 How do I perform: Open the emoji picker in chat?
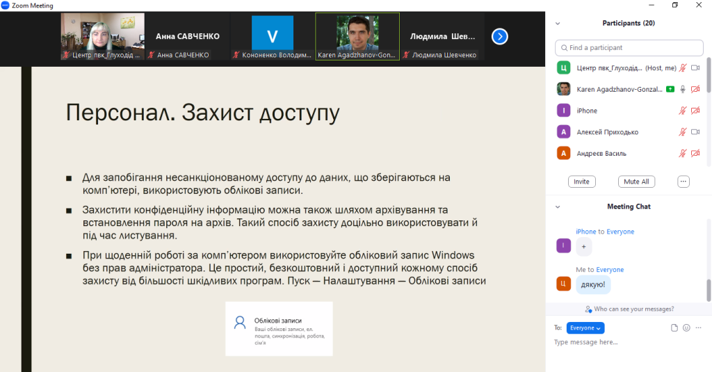click(686, 327)
